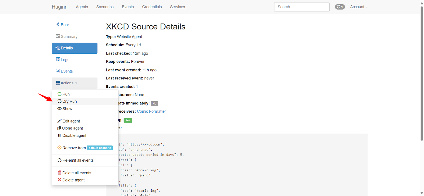This screenshot has width=424, height=196.
Task: Open Agents in the top navigation
Action: [x=82, y=7]
